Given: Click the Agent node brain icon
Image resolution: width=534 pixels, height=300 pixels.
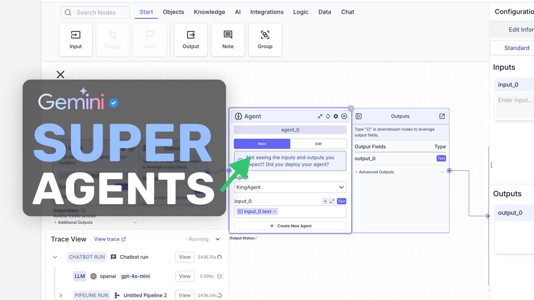Looking at the screenshot, I should pos(239,116).
